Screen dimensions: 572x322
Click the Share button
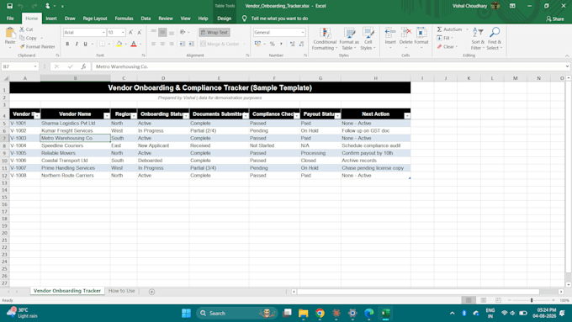tap(555, 18)
